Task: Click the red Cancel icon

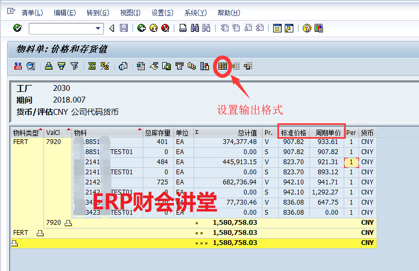Action: coord(165,28)
